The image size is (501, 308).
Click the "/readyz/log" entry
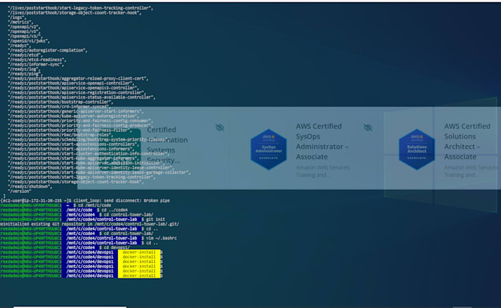tap(24, 69)
